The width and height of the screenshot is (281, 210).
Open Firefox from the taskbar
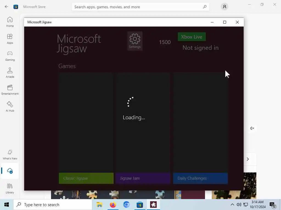(x=113, y=205)
